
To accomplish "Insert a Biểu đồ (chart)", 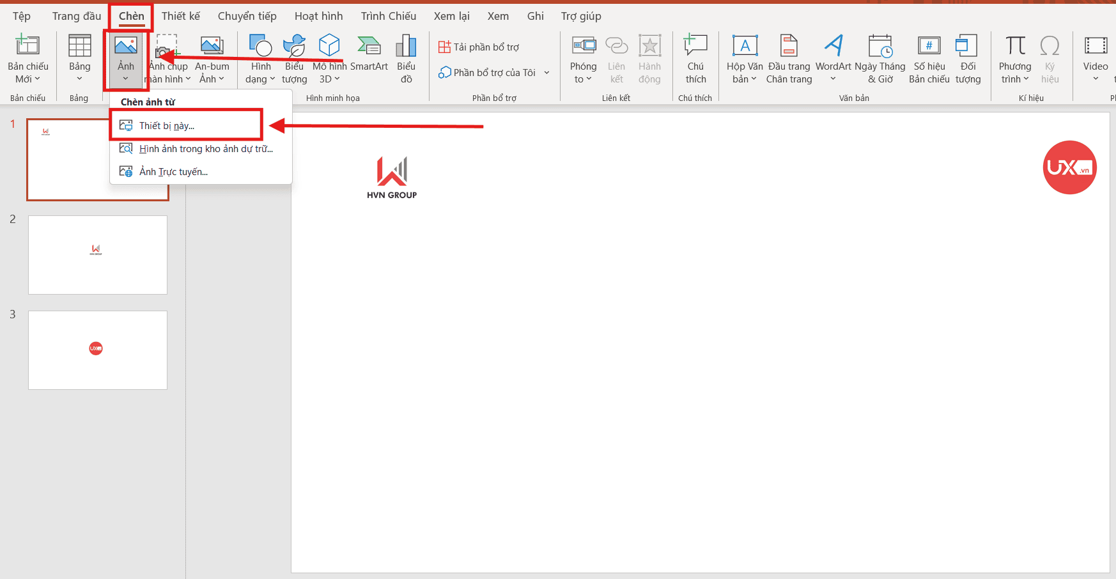I will 407,58.
